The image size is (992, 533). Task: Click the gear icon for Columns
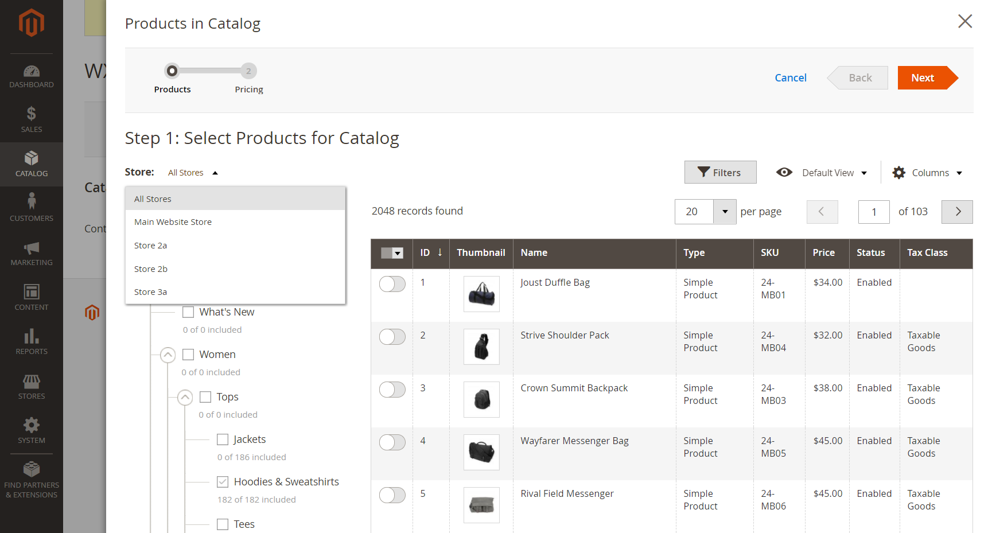[899, 173]
